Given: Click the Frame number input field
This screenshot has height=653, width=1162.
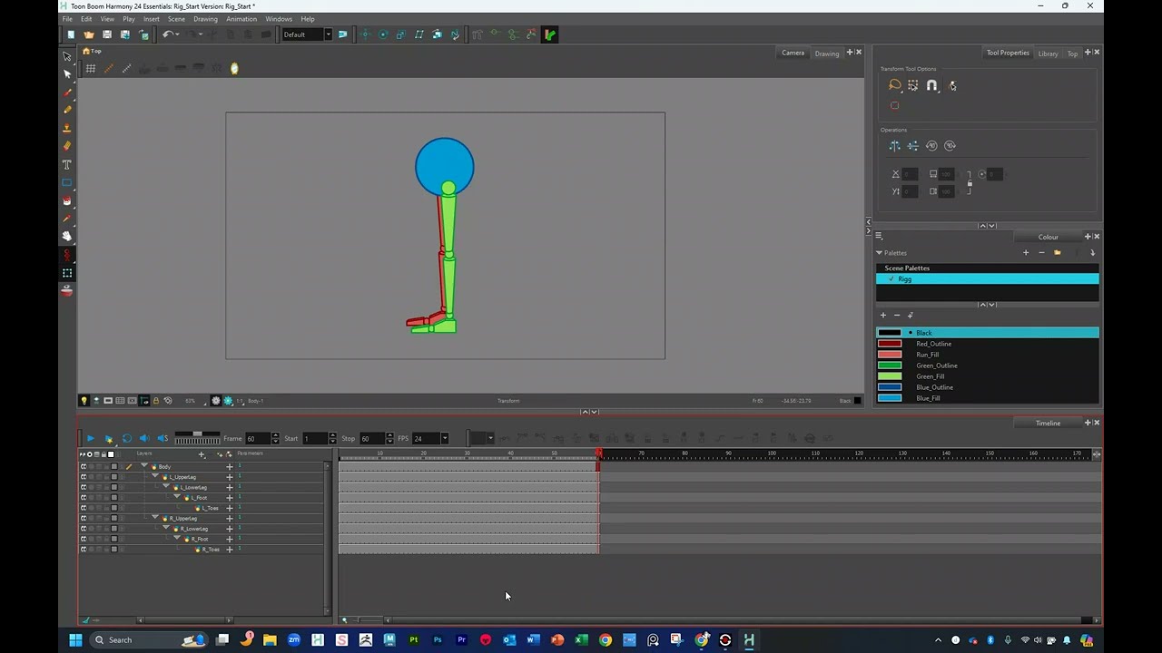Looking at the screenshot, I should [258, 439].
